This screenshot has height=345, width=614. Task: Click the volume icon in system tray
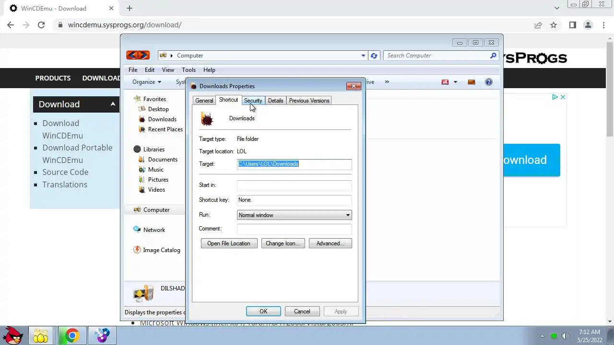566,335
